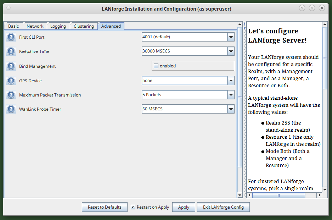
Task: Click the Apply button
Action: click(184, 207)
